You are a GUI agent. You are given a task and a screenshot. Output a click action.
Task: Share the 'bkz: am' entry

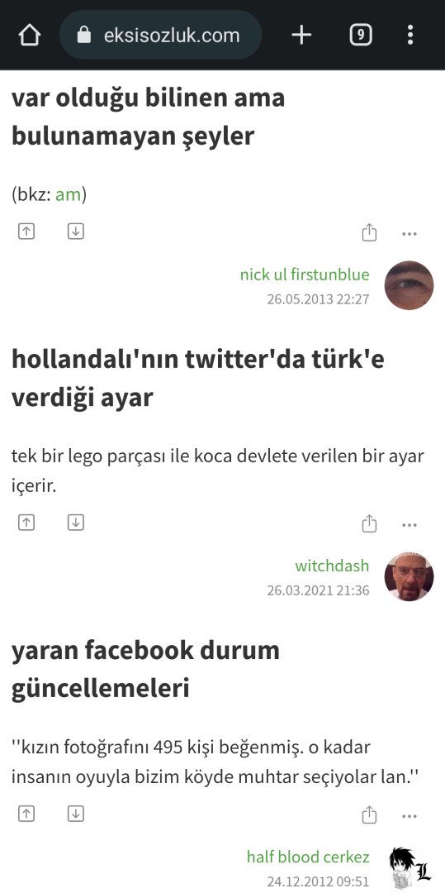click(x=369, y=232)
